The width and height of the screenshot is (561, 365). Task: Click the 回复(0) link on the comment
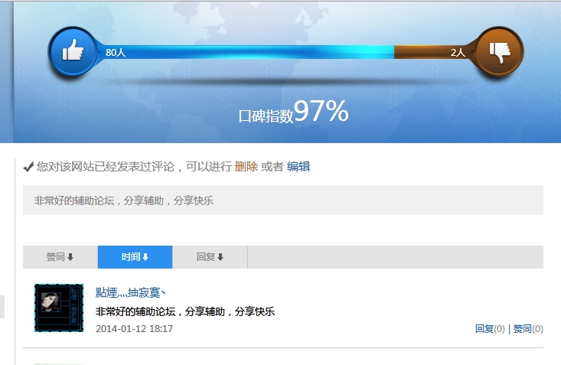pyautogui.click(x=490, y=328)
